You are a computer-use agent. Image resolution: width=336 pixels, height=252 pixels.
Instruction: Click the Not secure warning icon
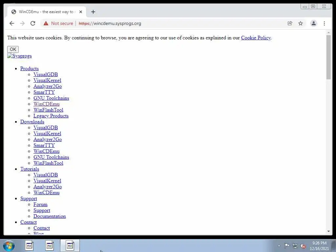click(46, 23)
